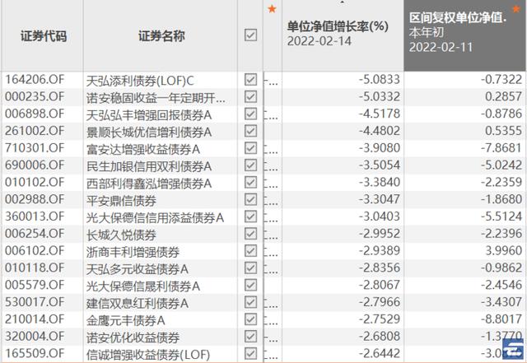Toggle checkbox for 金鹰元丰债券A
The height and width of the screenshot is (363, 527).
(x=250, y=319)
